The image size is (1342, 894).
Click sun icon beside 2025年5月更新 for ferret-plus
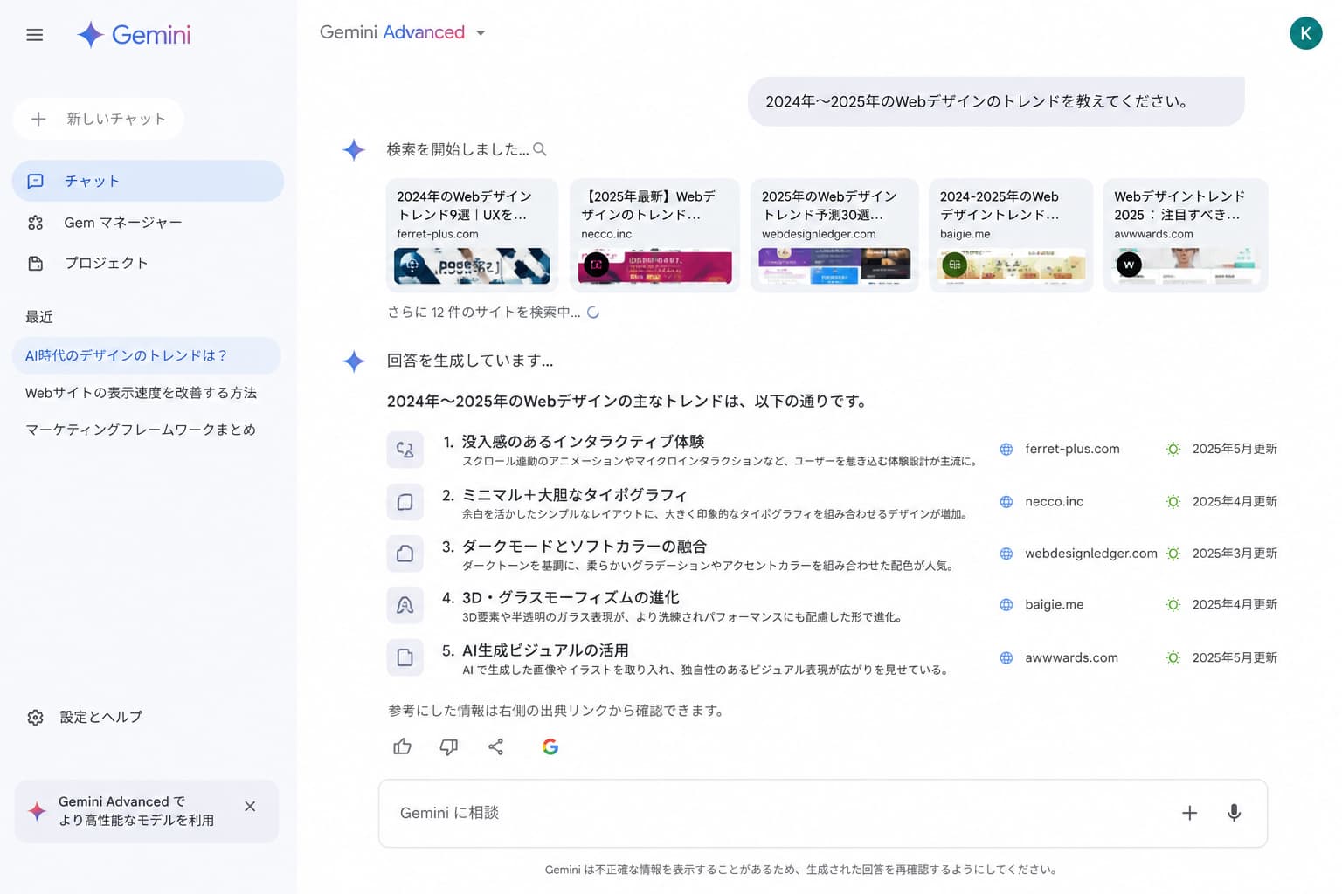pos(1173,449)
